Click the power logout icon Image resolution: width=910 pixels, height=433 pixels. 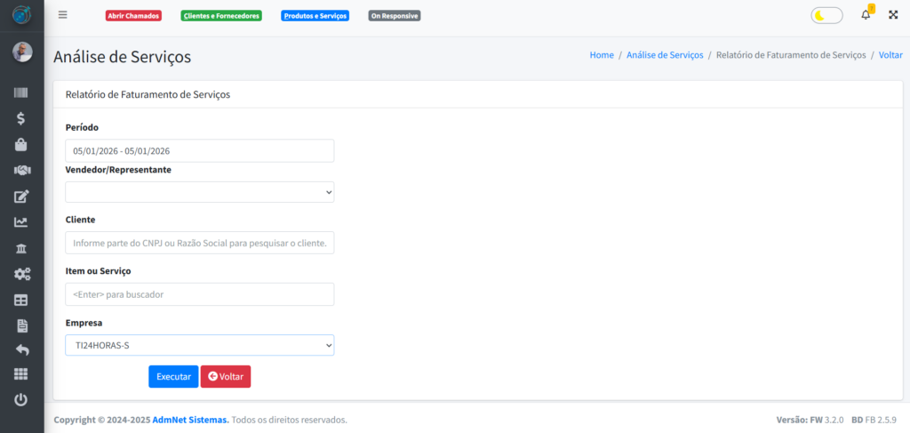coord(21,400)
